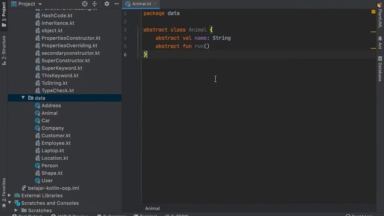This screenshot has width=384, height=216.
Task: Click the warning stripe mark beside line 3
Action: (x=373, y=32)
